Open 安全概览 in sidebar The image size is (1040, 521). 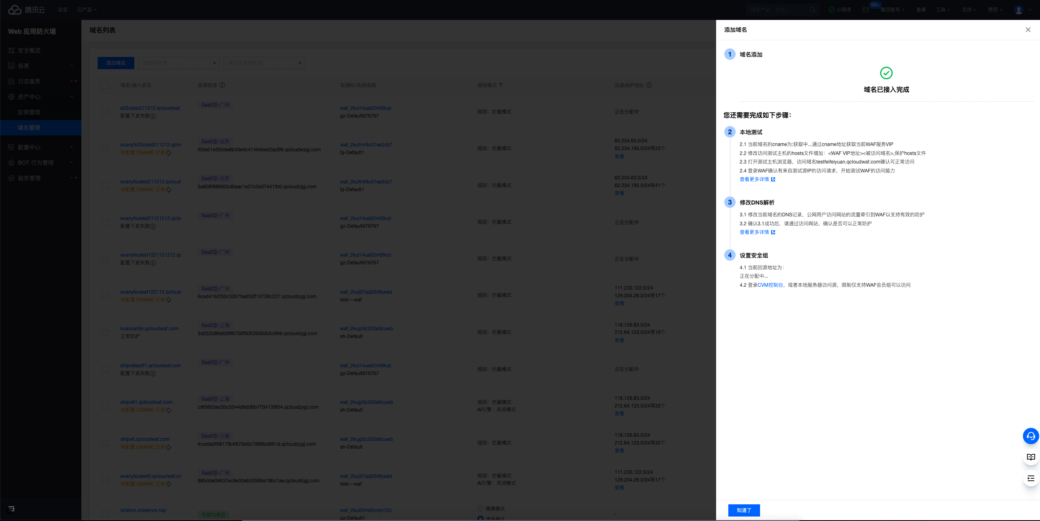[x=29, y=50]
